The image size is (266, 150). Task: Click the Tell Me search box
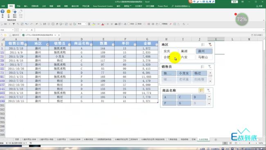[181, 6]
